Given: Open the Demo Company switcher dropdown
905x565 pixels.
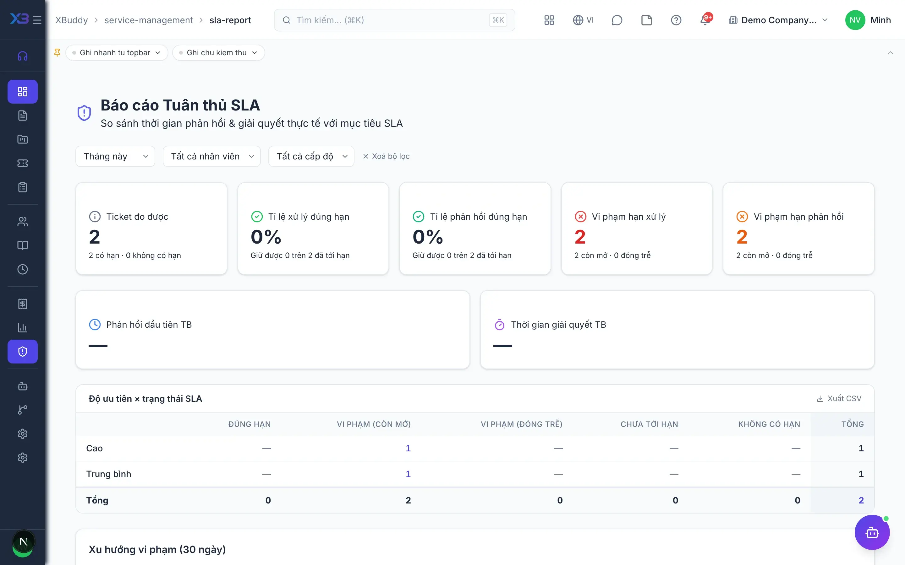Looking at the screenshot, I should point(778,20).
